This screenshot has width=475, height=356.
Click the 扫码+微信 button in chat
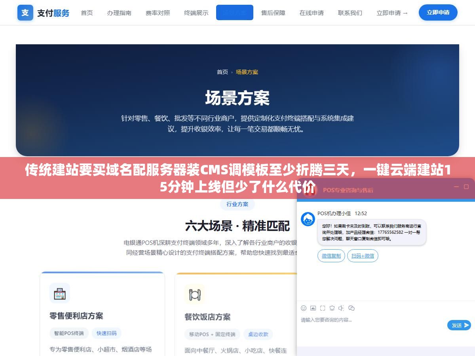[363, 256]
